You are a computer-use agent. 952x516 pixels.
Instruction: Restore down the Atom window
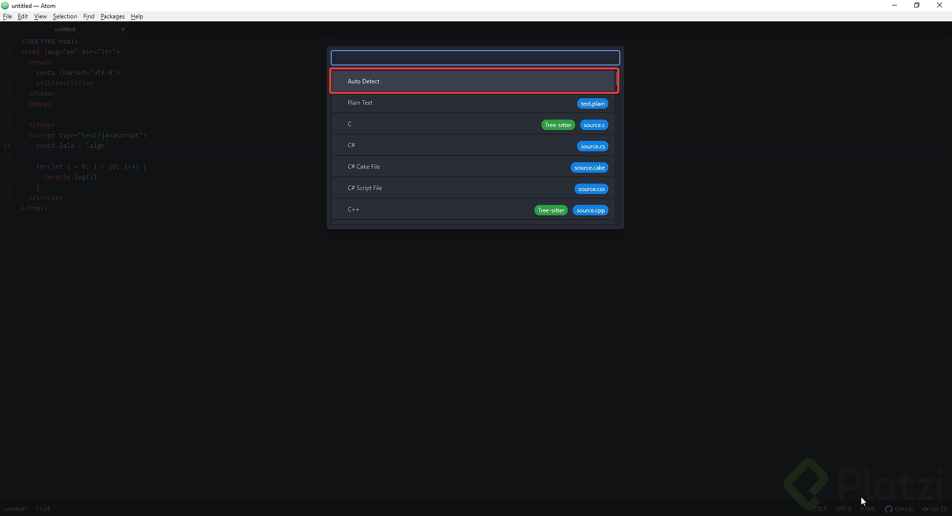917,5
